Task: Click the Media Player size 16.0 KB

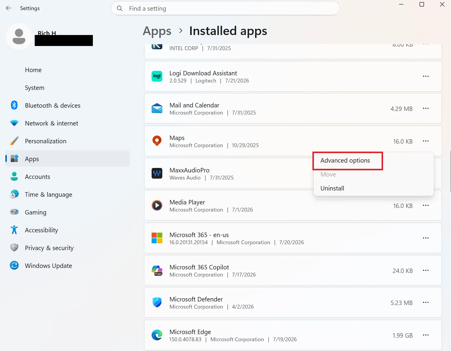Action: pyautogui.click(x=403, y=206)
